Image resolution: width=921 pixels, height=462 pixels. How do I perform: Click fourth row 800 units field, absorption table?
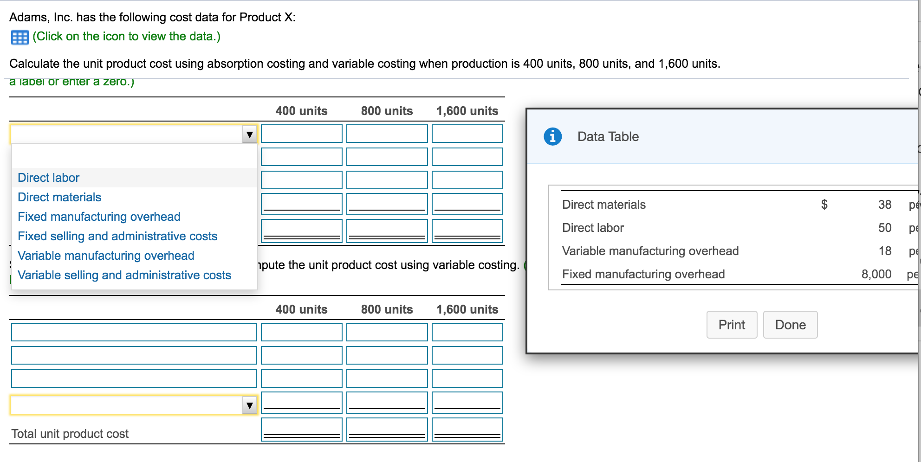[387, 204]
